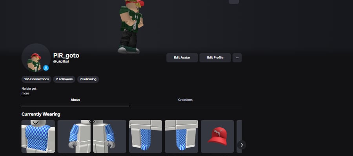Screen dimensions: 353x156
Task: Open the three-dot more options menu
Action: point(237,58)
